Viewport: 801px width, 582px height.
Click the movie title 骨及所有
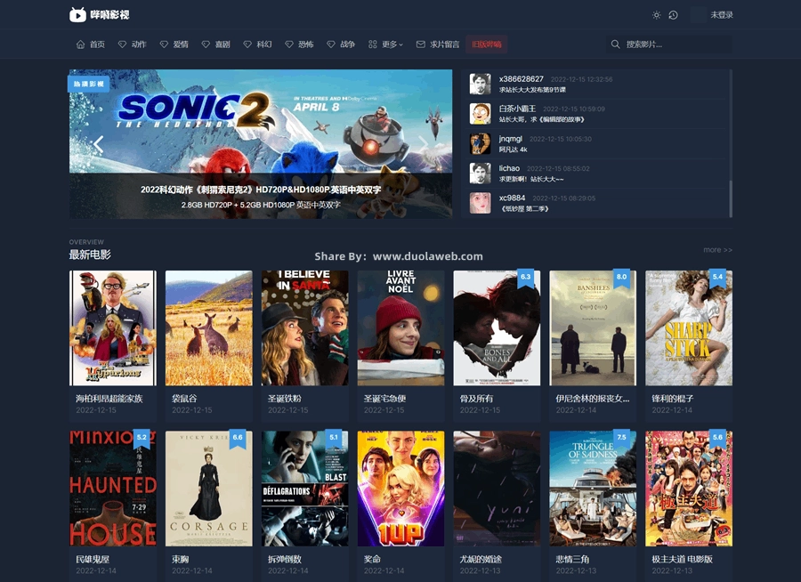point(477,399)
